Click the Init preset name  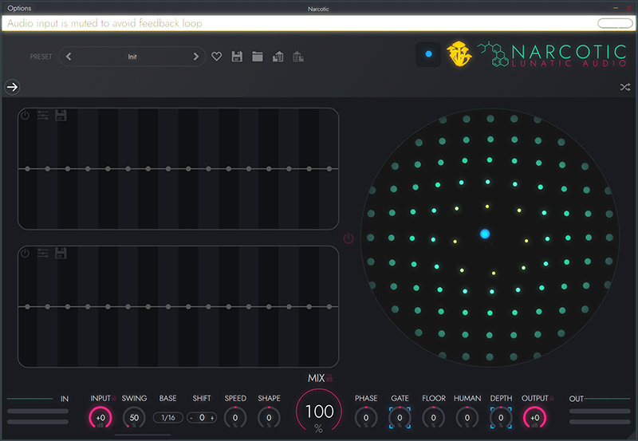[x=132, y=57]
